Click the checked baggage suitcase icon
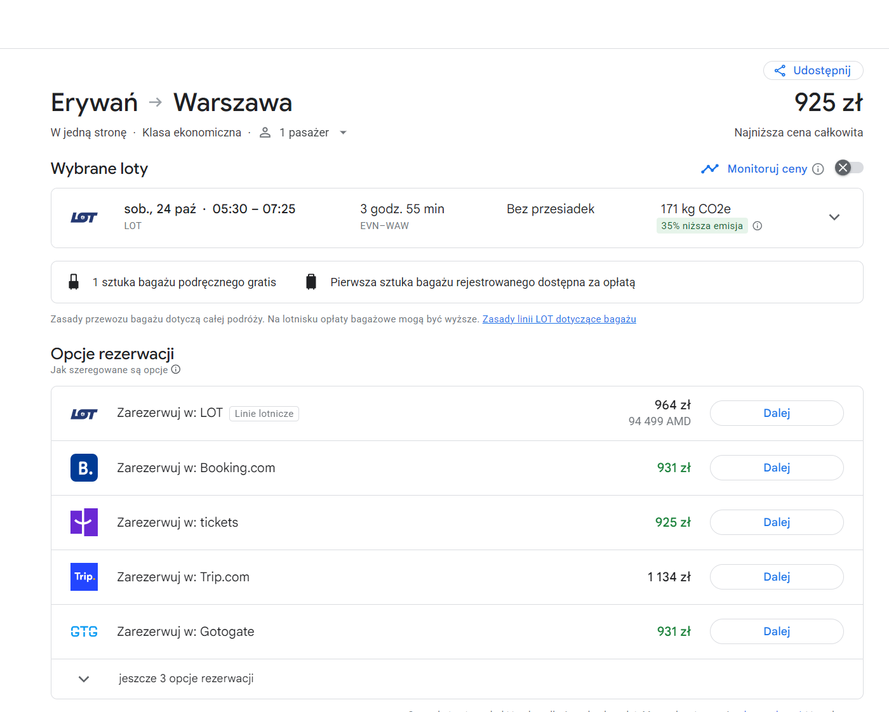 click(311, 282)
